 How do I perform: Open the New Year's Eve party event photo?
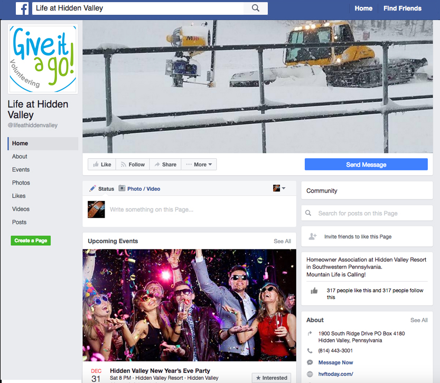[x=190, y=305]
